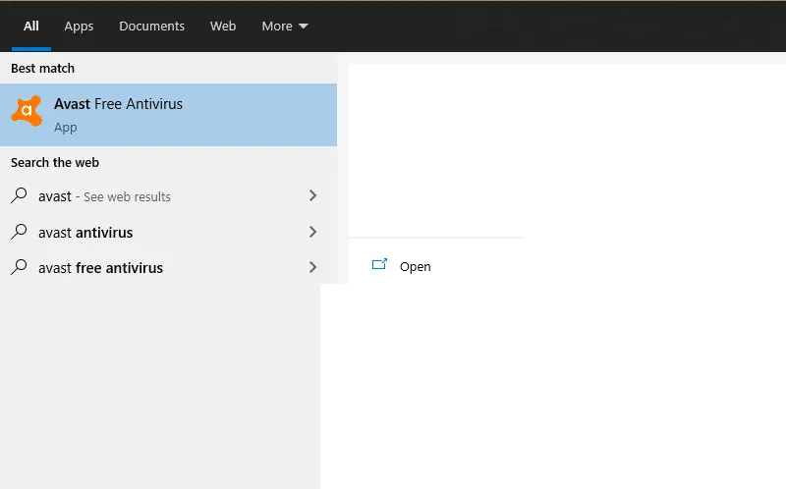Select 'avast antivirus' web suggestion text
Image resolution: width=786 pixels, height=489 pixels.
coord(85,233)
